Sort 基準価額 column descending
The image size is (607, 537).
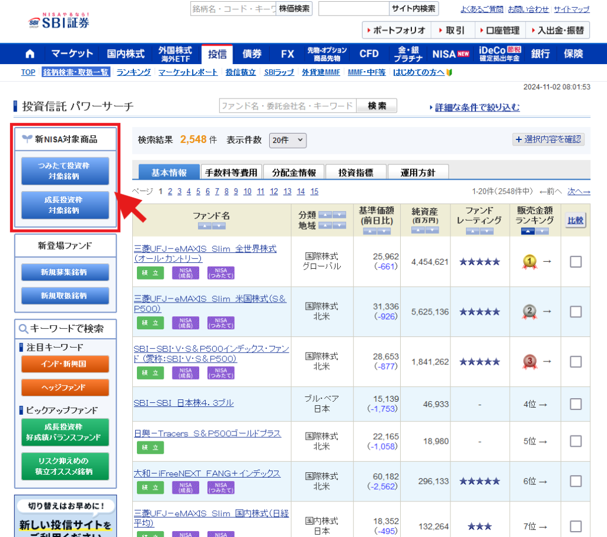(384, 231)
